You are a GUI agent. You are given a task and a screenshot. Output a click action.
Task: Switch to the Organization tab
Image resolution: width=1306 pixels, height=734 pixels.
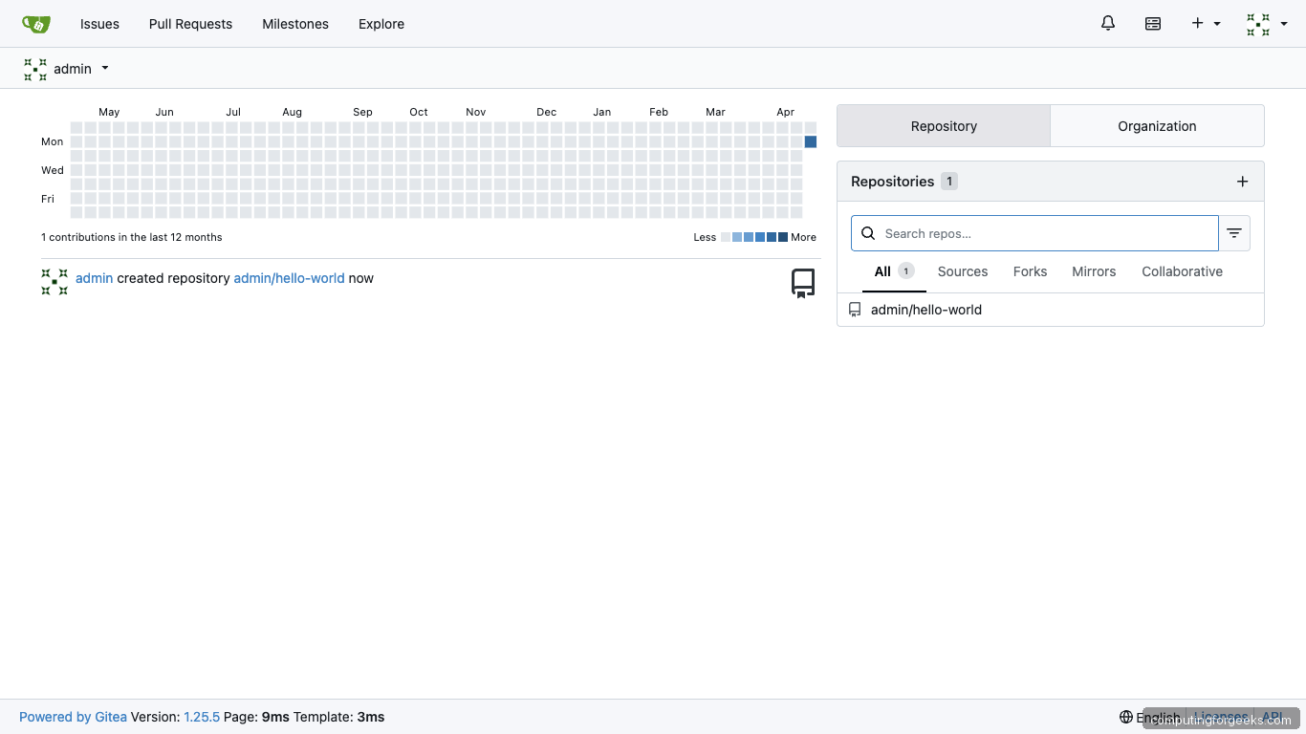click(1157, 125)
